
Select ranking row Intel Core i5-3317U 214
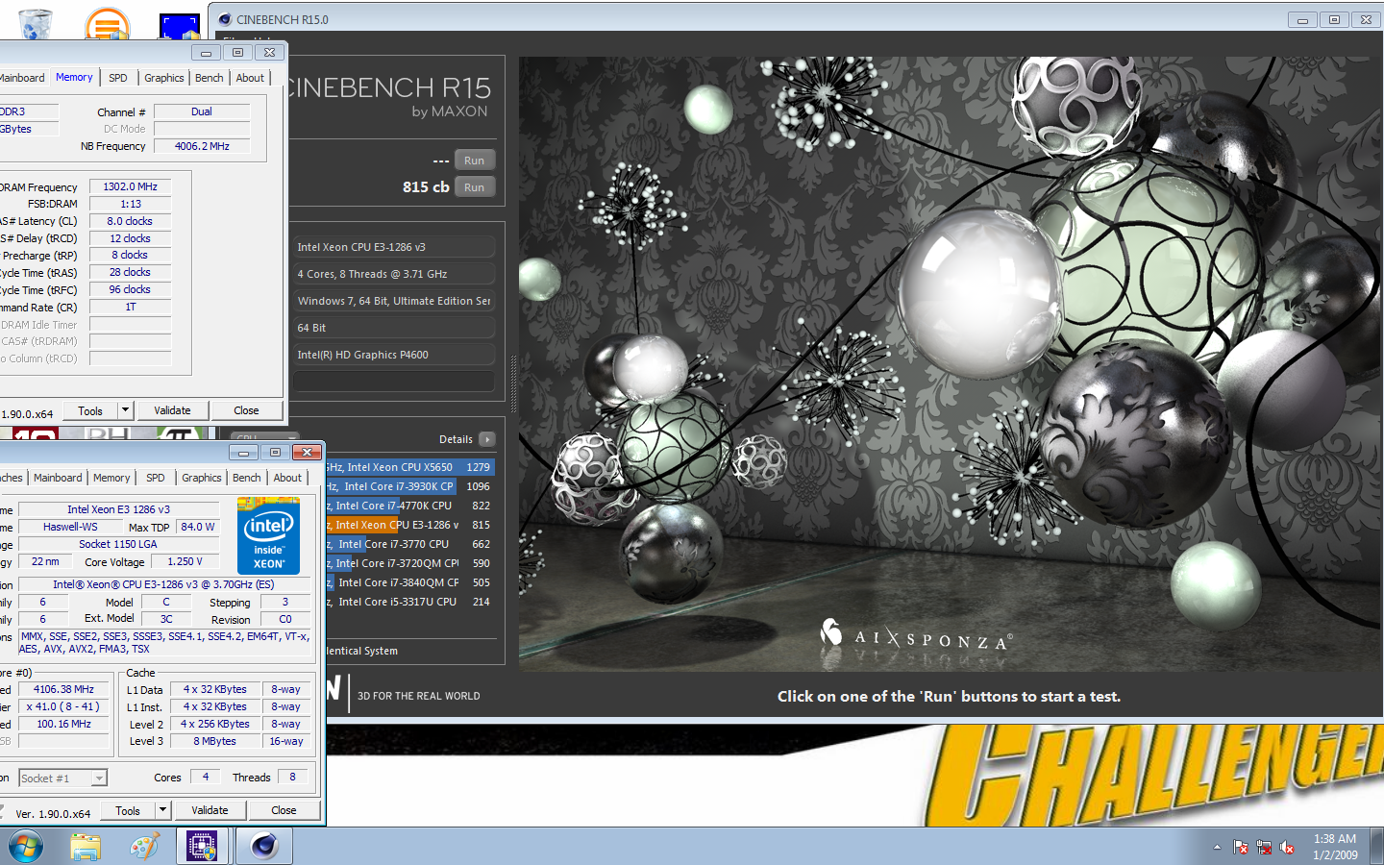click(x=409, y=602)
